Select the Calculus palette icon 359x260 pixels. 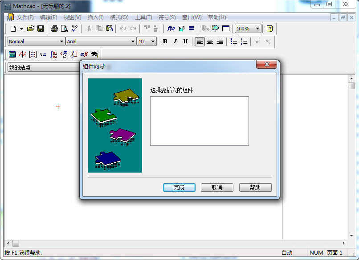click(53, 54)
